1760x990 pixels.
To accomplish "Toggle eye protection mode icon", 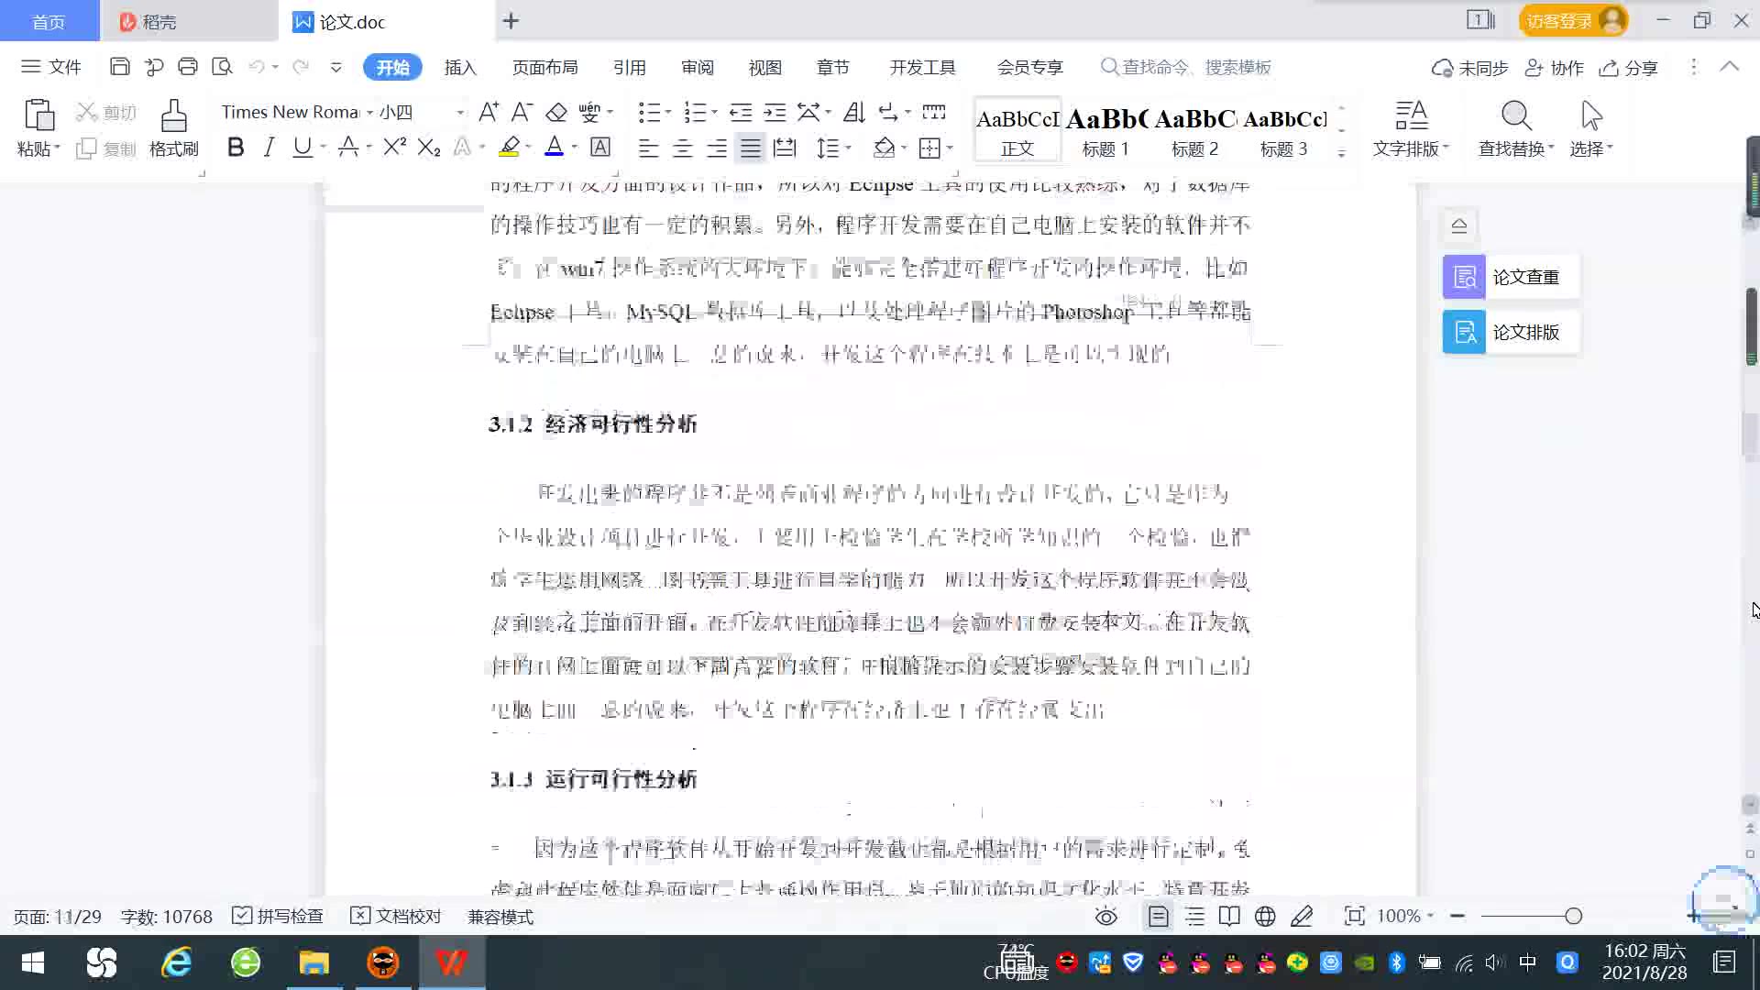I will click(1106, 916).
